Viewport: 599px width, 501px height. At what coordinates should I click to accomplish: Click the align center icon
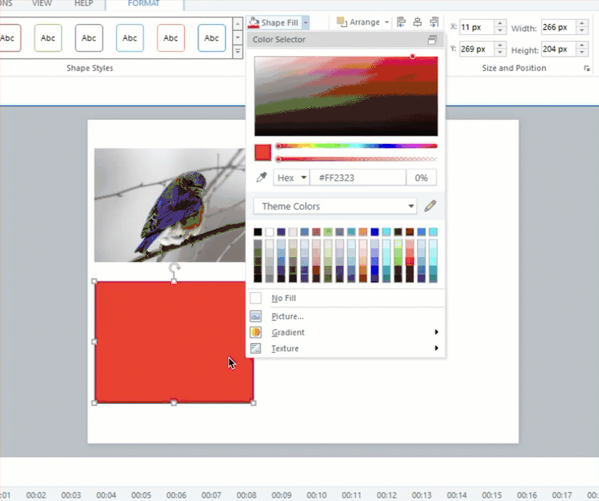[418, 23]
